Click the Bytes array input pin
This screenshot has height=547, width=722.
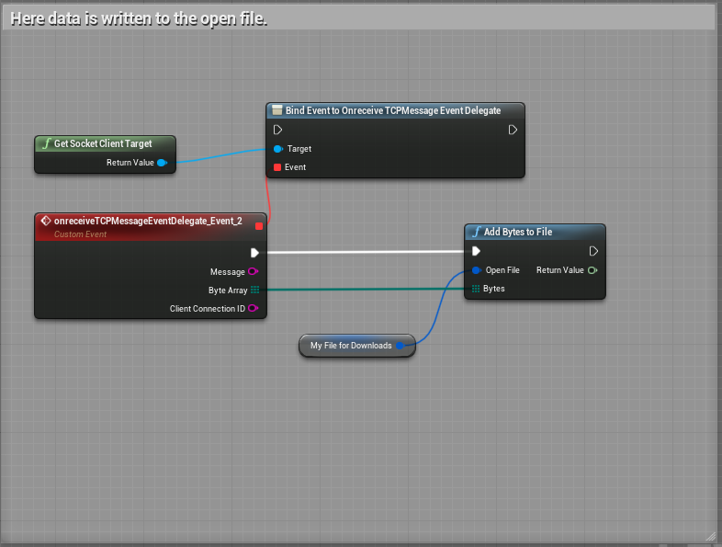click(x=476, y=289)
